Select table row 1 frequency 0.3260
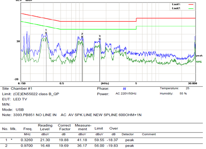The height and width of the screenshot is (149, 206). point(27,140)
